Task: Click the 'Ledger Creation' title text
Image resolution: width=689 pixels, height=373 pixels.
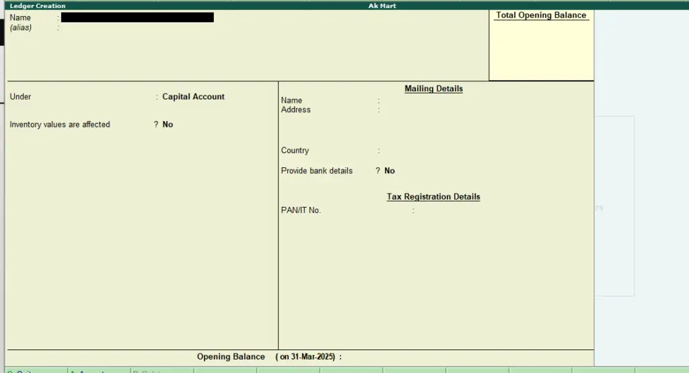Action: 38,5
